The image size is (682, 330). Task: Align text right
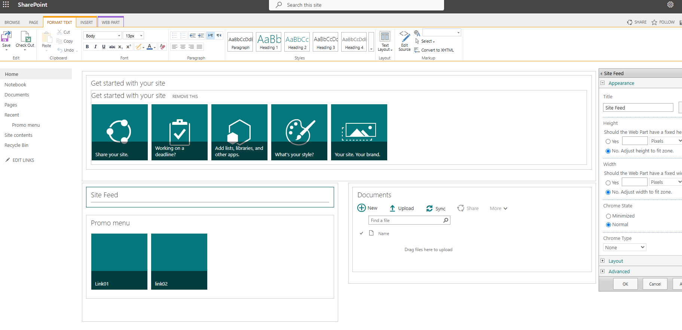click(x=191, y=47)
